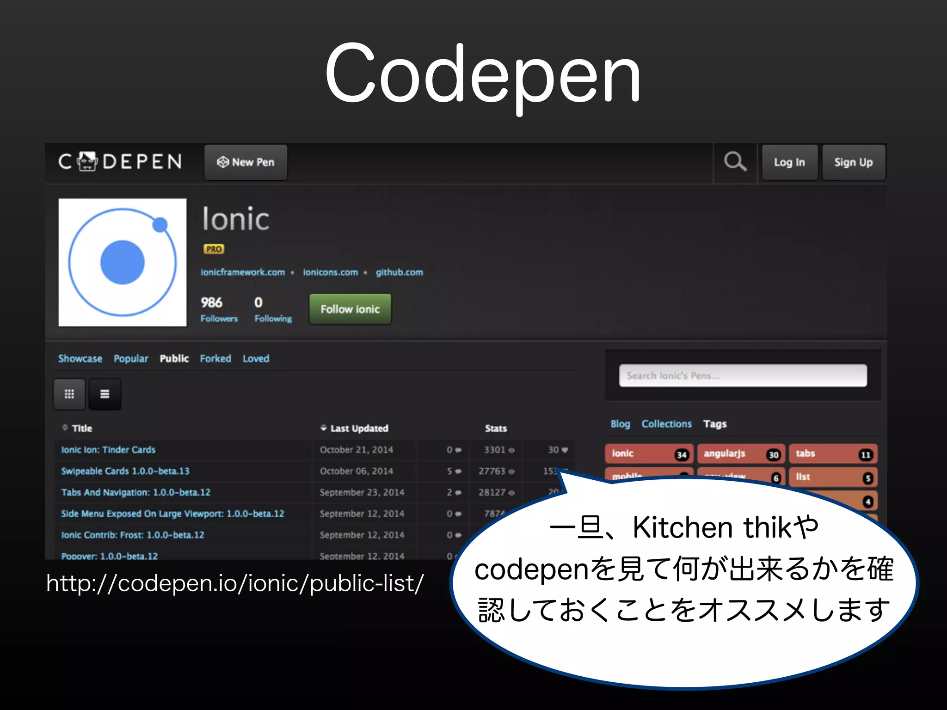The width and height of the screenshot is (947, 710).
Task: Click September 23, 2014 date cell
Action: pyautogui.click(x=362, y=492)
